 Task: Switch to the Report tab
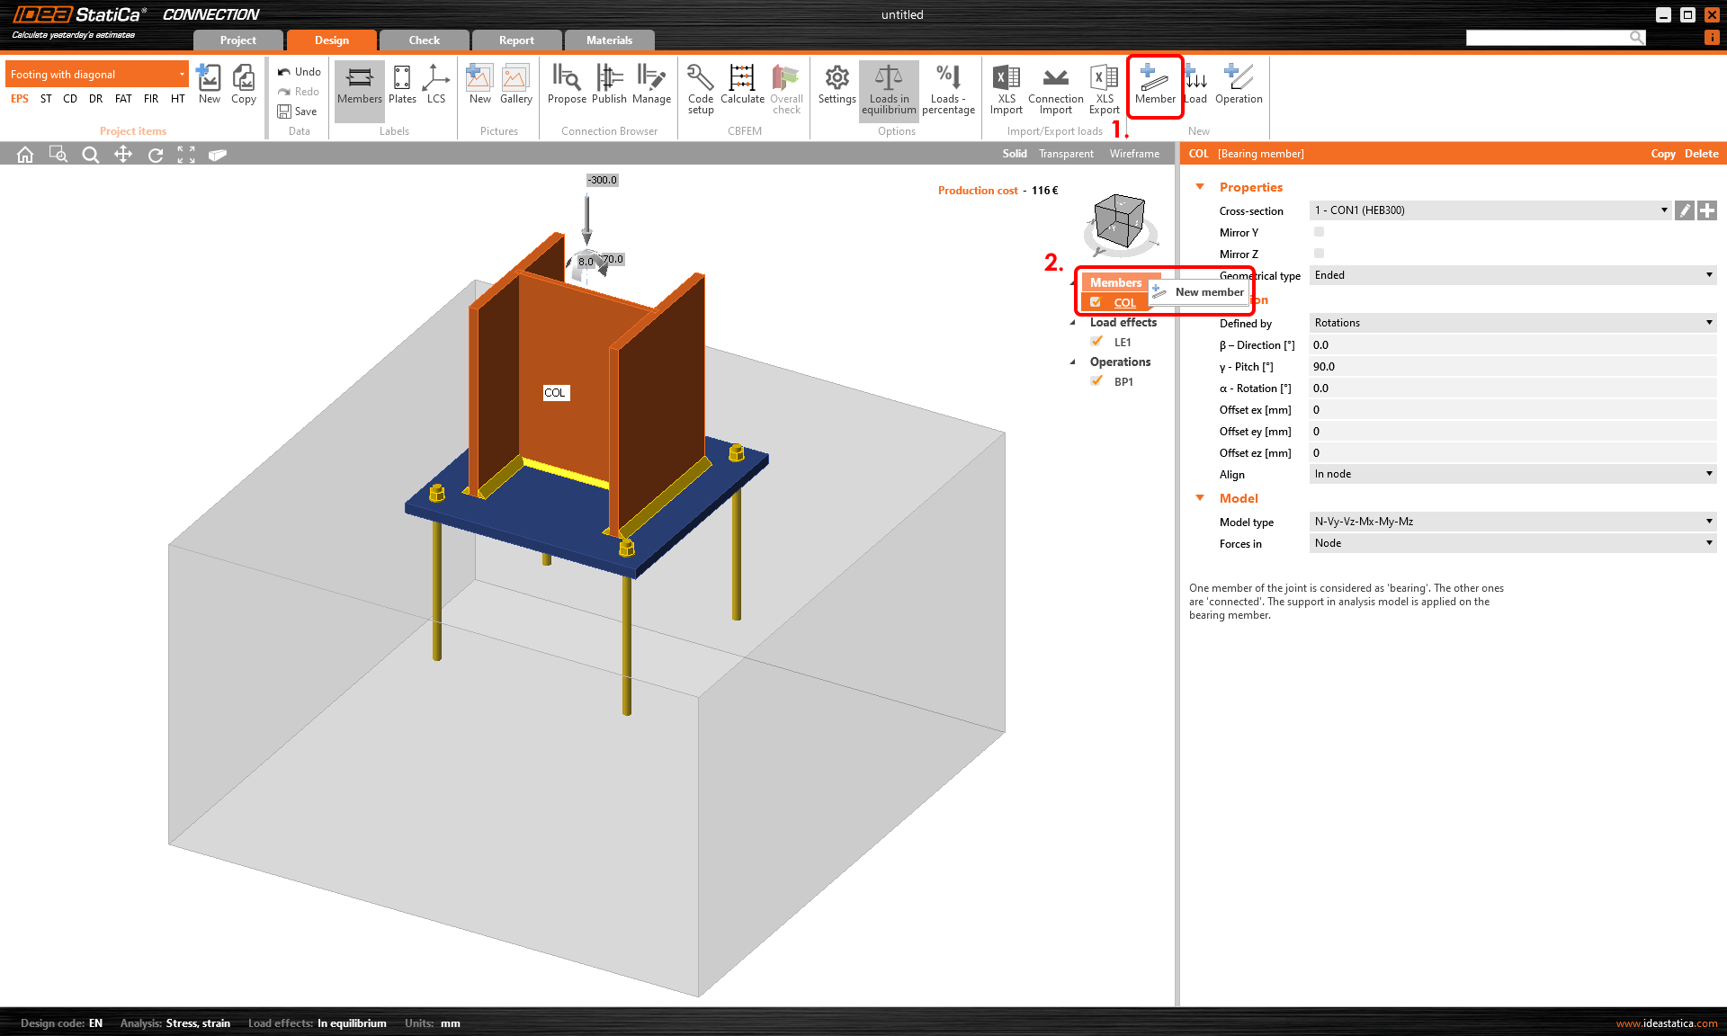coord(515,40)
